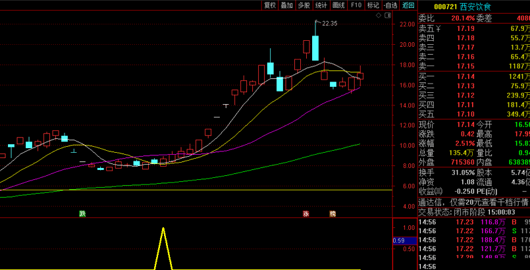
Task: Click the 卖一 price 17.15
Action: 465,66
